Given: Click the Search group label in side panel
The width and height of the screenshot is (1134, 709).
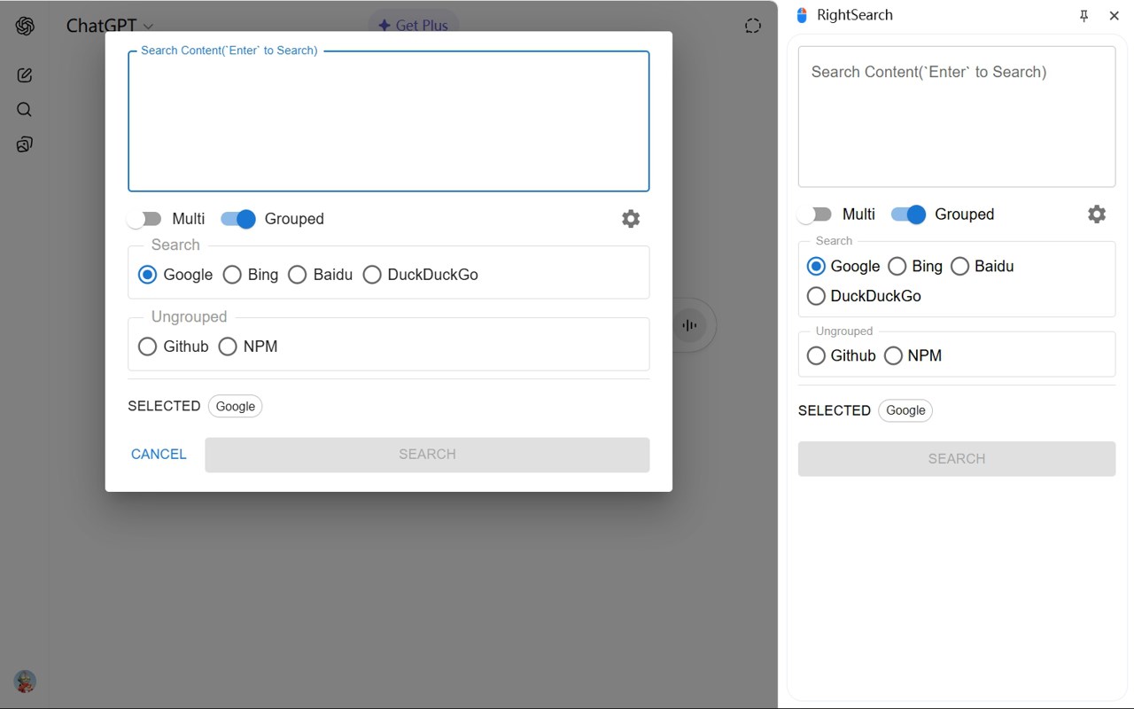Looking at the screenshot, I should click(x=834, y=241).
